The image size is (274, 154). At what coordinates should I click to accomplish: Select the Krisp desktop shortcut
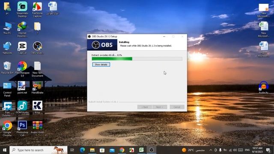click(x=37, y=107)
